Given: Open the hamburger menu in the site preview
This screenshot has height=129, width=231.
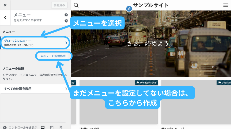Looking at the screenshot, I should (225, 5).
